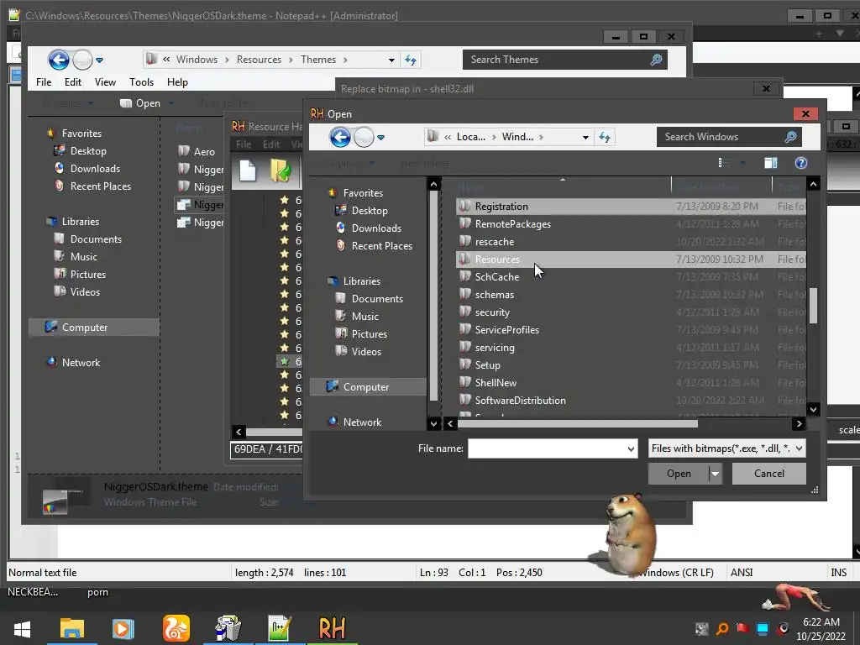Go back in the Open dialog
860x645 pixels.
pyautogui.click(x=340, y=137)
